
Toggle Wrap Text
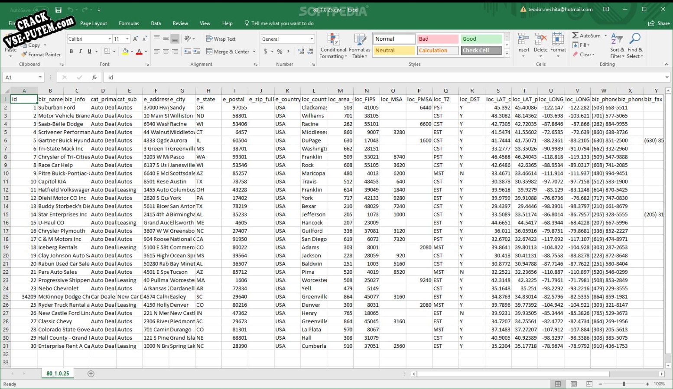click(221, 39)
